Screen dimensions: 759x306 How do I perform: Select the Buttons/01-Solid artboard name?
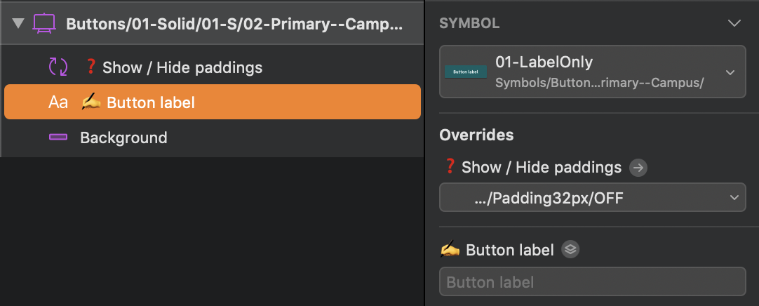(x=234, y=25)
